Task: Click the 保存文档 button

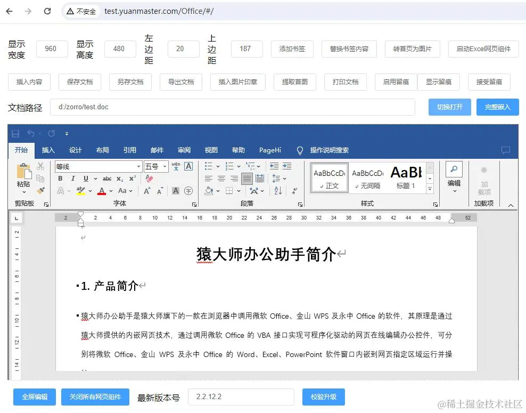Action: pos(79,82)
